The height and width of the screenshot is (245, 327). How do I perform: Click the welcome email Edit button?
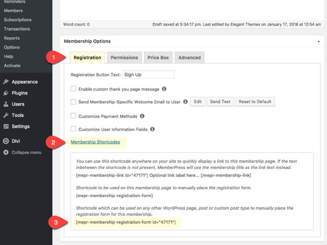(198, 101)
